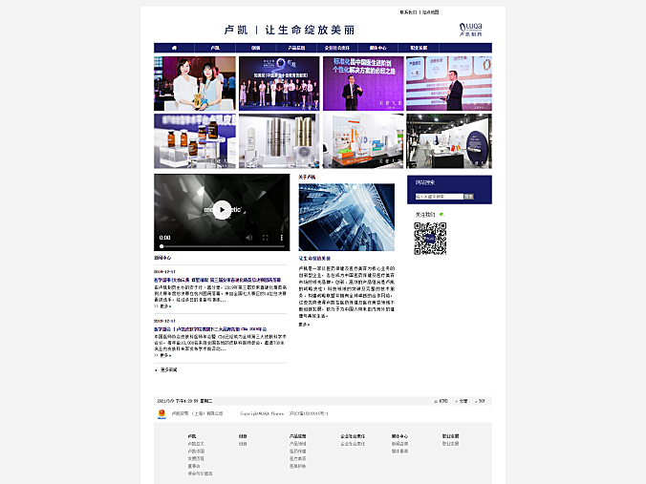646x484 pixels.
Task: Click footer link 卢凯中国
Action: click(196, 452)
